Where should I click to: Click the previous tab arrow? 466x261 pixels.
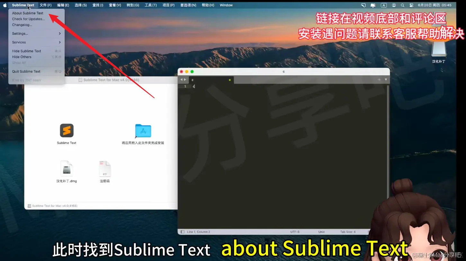(181, 80)
